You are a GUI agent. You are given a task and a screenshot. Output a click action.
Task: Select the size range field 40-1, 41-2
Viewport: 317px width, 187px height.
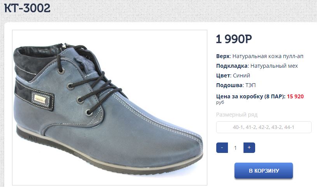(264, 127)
